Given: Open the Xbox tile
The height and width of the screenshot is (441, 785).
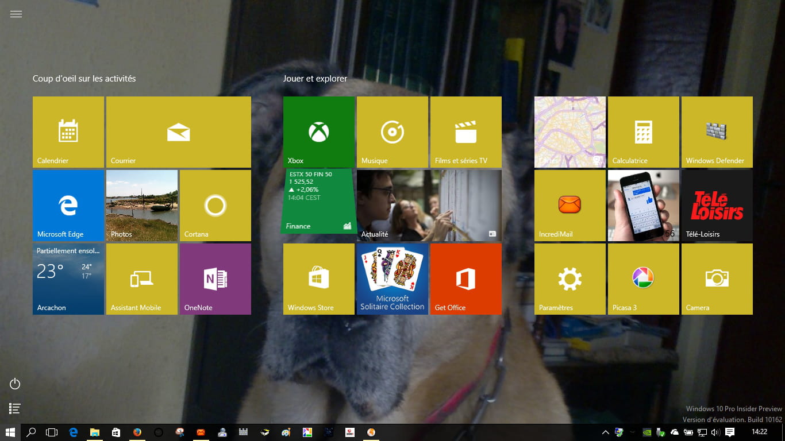Looking at the screenshot, I should (319, 132).
